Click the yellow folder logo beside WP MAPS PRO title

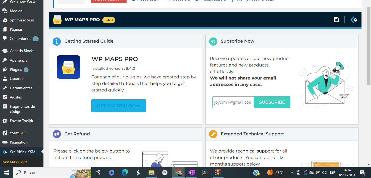click(x=57, y=20)
